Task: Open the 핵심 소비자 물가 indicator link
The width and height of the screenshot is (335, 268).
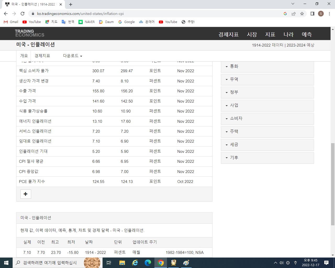Action: coord(34,71)
